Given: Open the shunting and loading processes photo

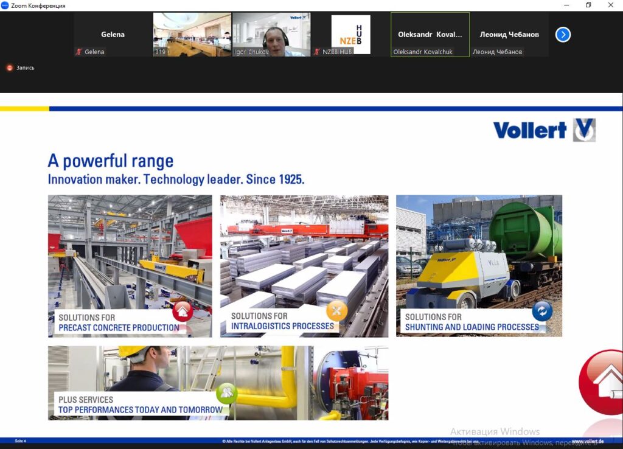Looking at the screenshot, I should pos(479,265).
